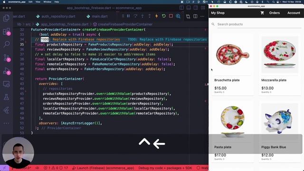The width and height of the screenshot is (304, 171).
Task: Open the Source Control view
Action: [x=7, y=57]
